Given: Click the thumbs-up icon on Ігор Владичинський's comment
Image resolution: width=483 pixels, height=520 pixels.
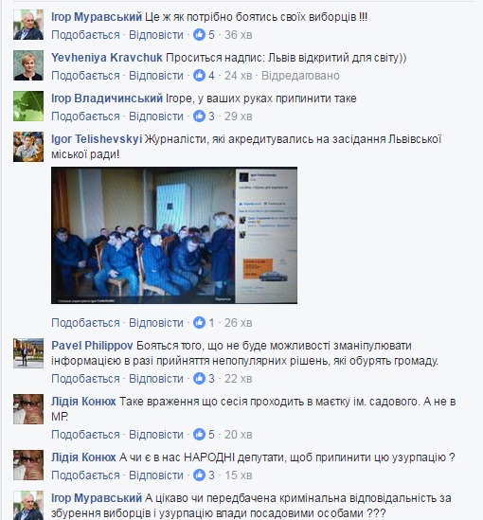Looking at the screenshot, I should [199, 117].
